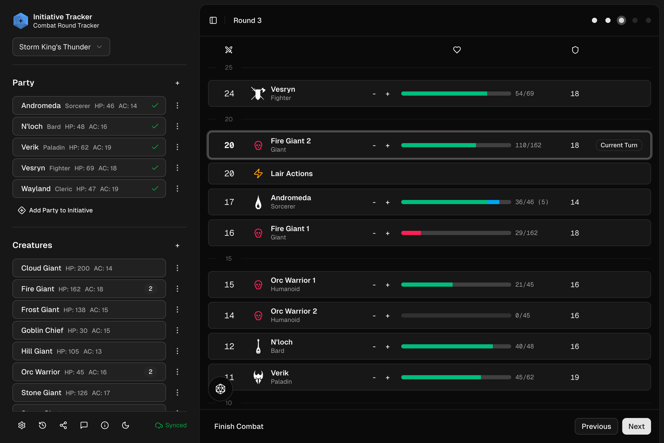Click Fire Giant 1's health bar

tap(456, 233)
